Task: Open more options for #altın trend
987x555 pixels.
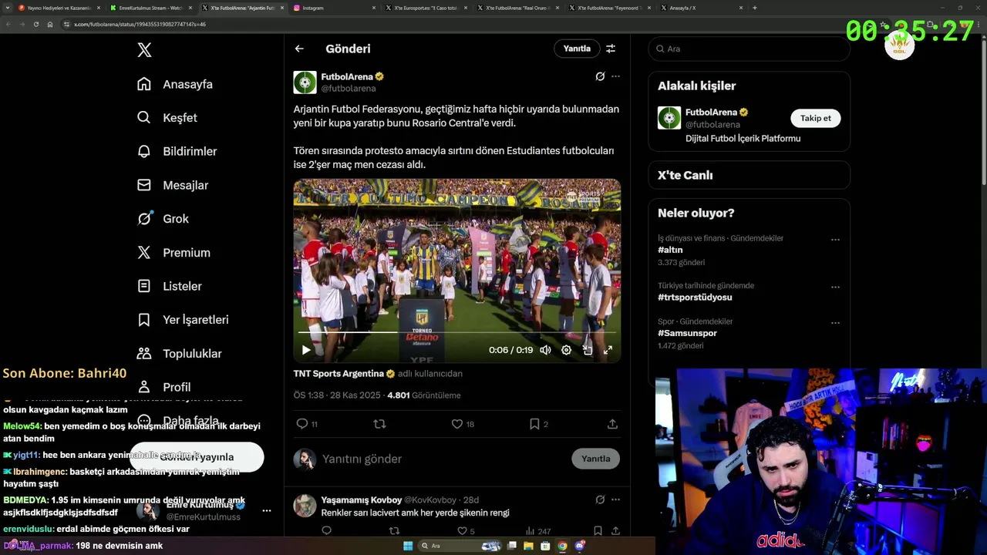Action: (x=835, y=240)
